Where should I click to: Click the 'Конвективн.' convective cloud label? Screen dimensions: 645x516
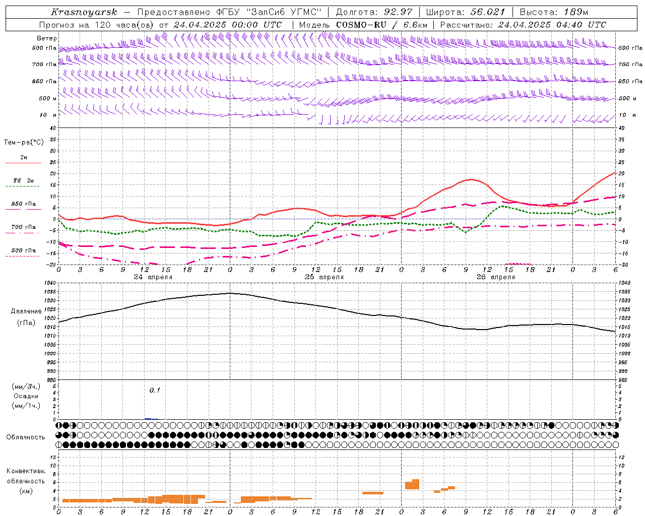tap(26, 471)
